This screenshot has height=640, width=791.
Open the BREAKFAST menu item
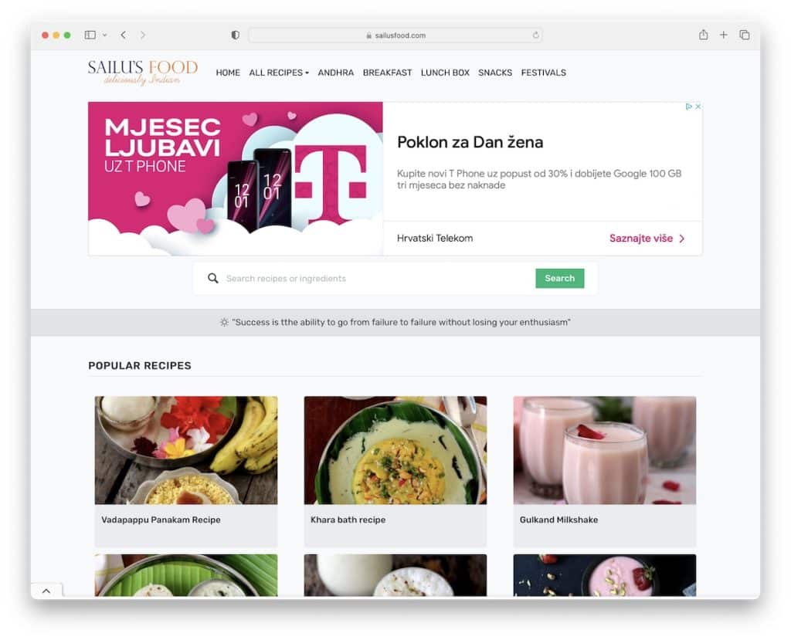388,73
